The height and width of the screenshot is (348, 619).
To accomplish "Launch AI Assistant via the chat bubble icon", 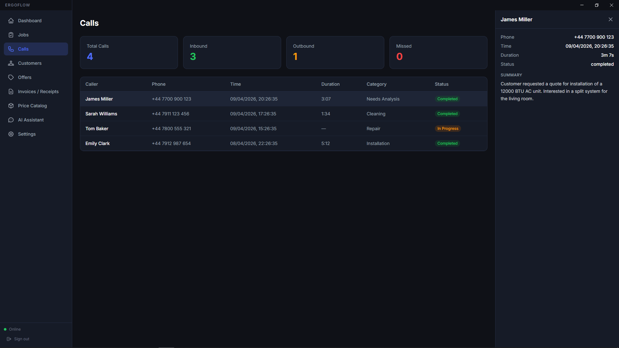I will click(x=11, y=120).
